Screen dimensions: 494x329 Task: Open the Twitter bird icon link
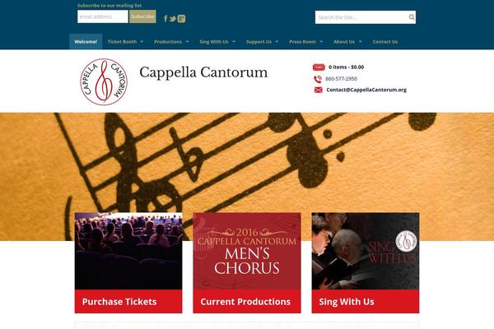[172, 19]
